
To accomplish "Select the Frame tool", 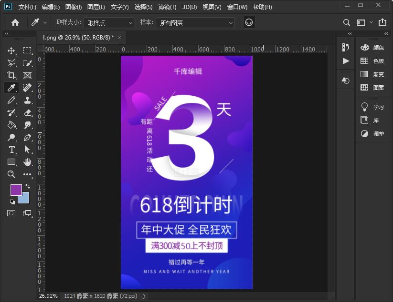I will 27,75.
